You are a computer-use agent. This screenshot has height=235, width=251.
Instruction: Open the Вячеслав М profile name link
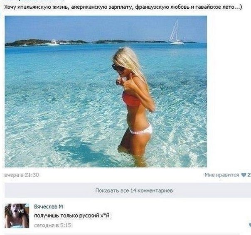pyautogui.click(x=49, y=207)
